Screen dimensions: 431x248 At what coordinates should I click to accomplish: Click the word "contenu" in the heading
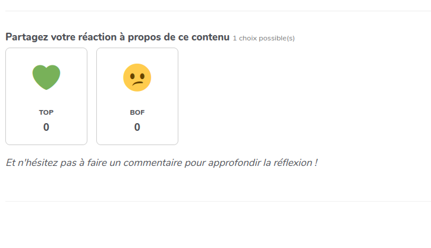[x=210, y=37]
